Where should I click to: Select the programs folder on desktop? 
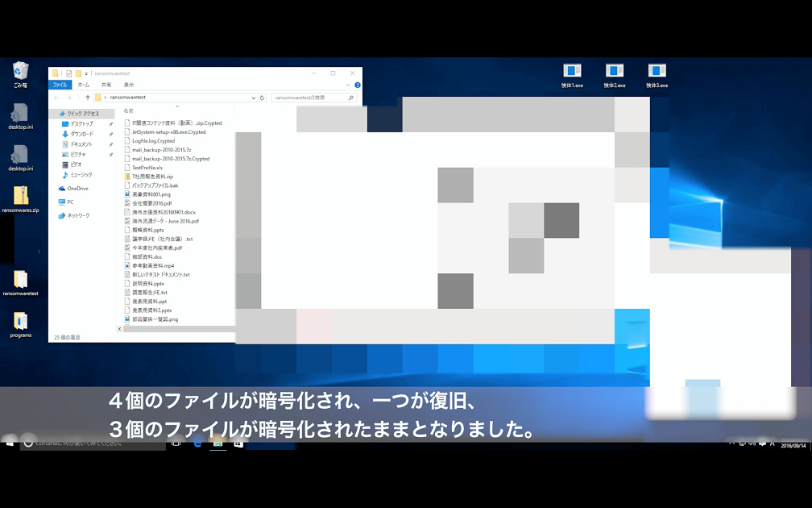[x=20, y=322]
